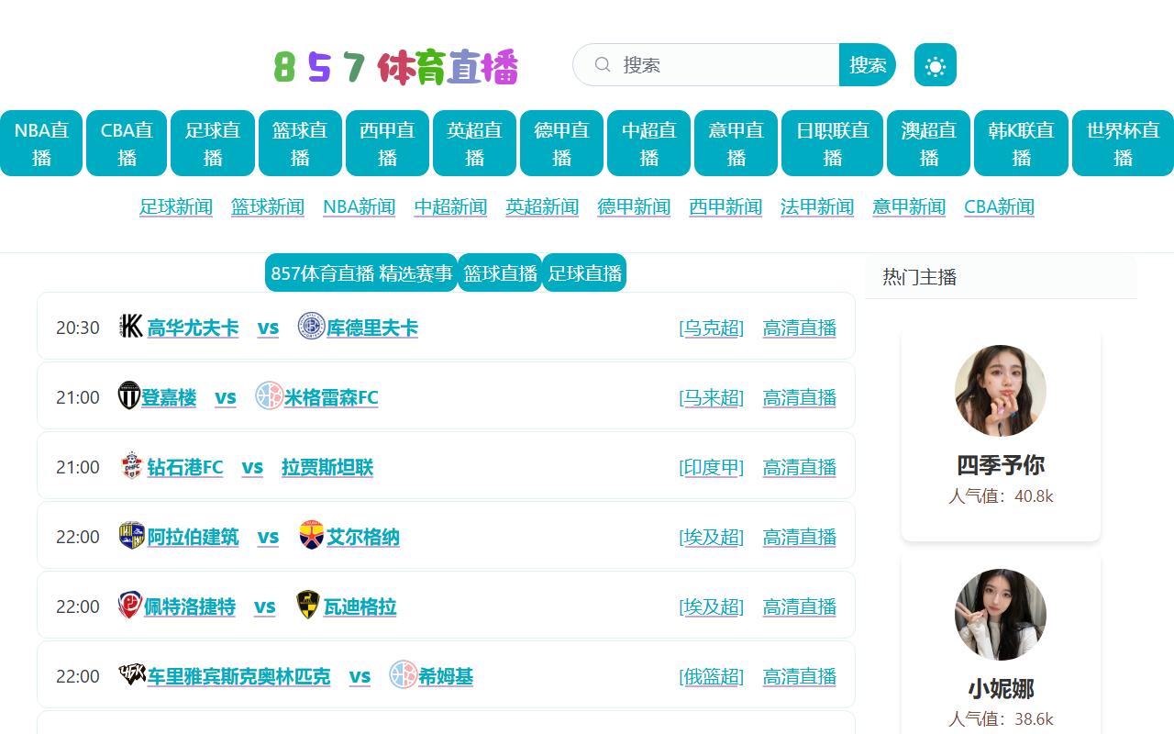
Task: Follow the 篮球新闻 link
Action: click(268, 206)
